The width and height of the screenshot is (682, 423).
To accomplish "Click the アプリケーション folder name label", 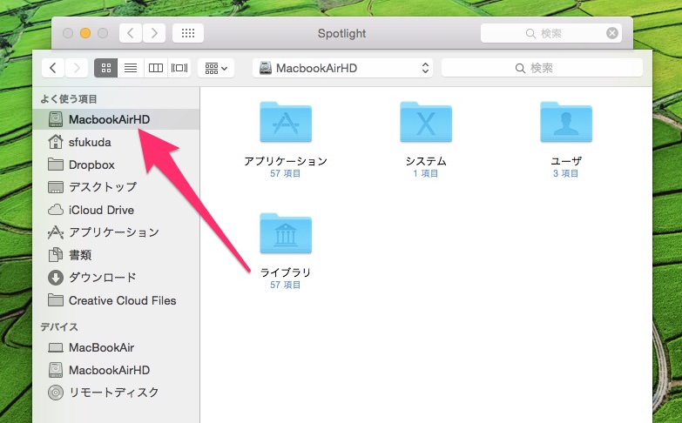I will 286,161.
